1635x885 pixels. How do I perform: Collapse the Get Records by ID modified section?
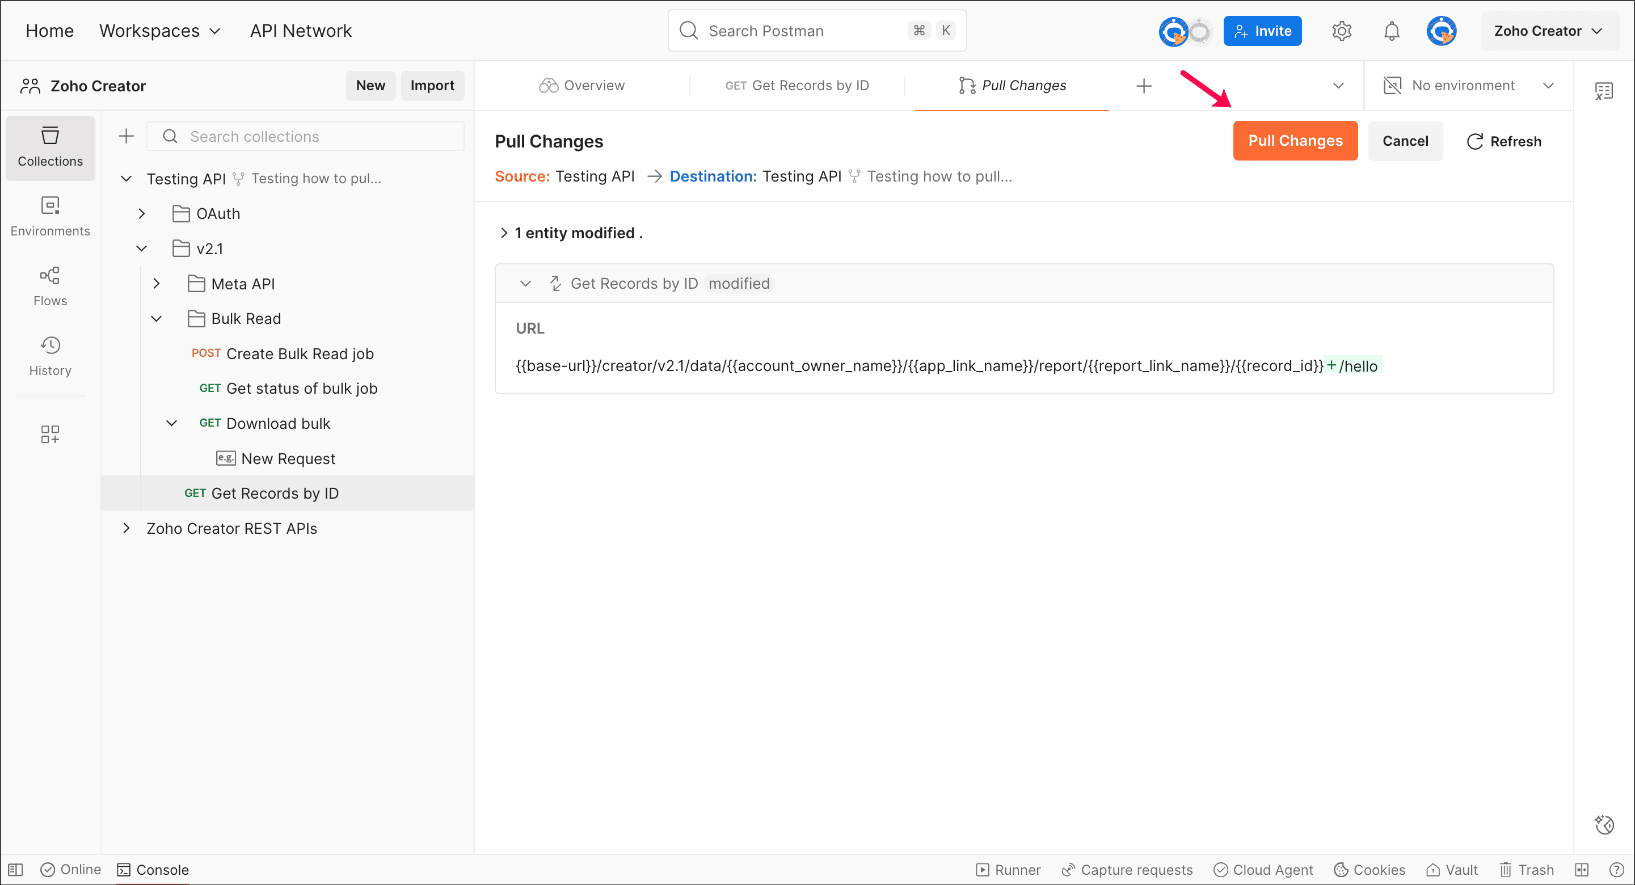coord(525,284)
